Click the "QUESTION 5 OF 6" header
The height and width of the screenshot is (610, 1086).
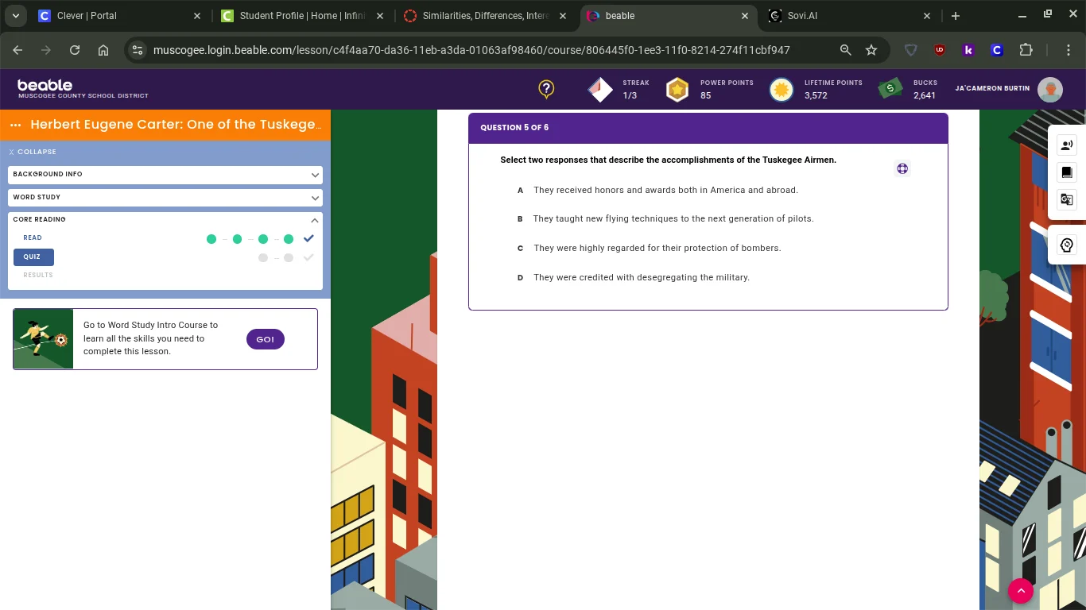point(514,127)
